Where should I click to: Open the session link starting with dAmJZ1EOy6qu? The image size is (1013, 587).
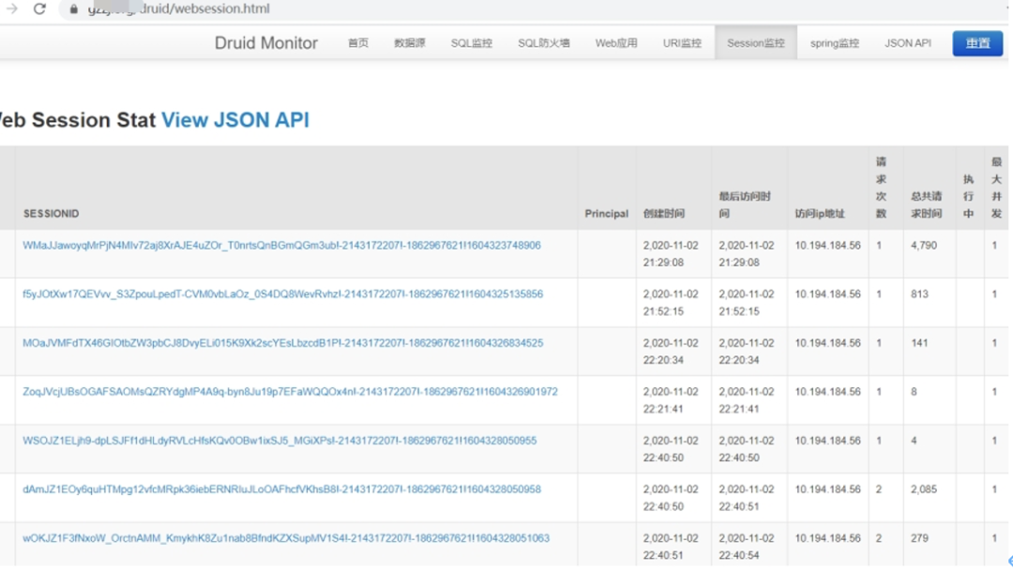coord(281,489)
